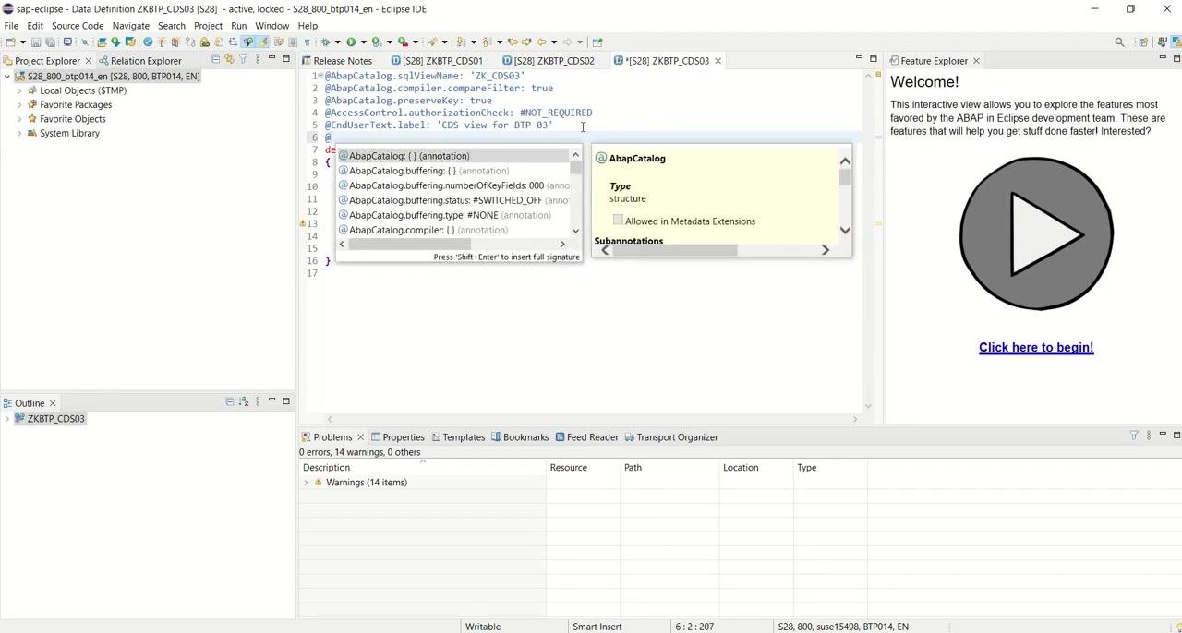Expand Favorite Packages tree node
Screen dimensions: 1182x633
[19, 105]
